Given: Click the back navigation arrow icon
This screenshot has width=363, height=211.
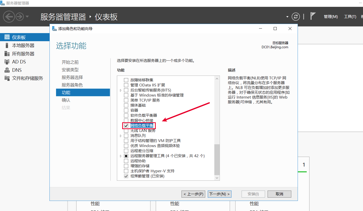Looking at the screenshot, I should click(9, 17).
